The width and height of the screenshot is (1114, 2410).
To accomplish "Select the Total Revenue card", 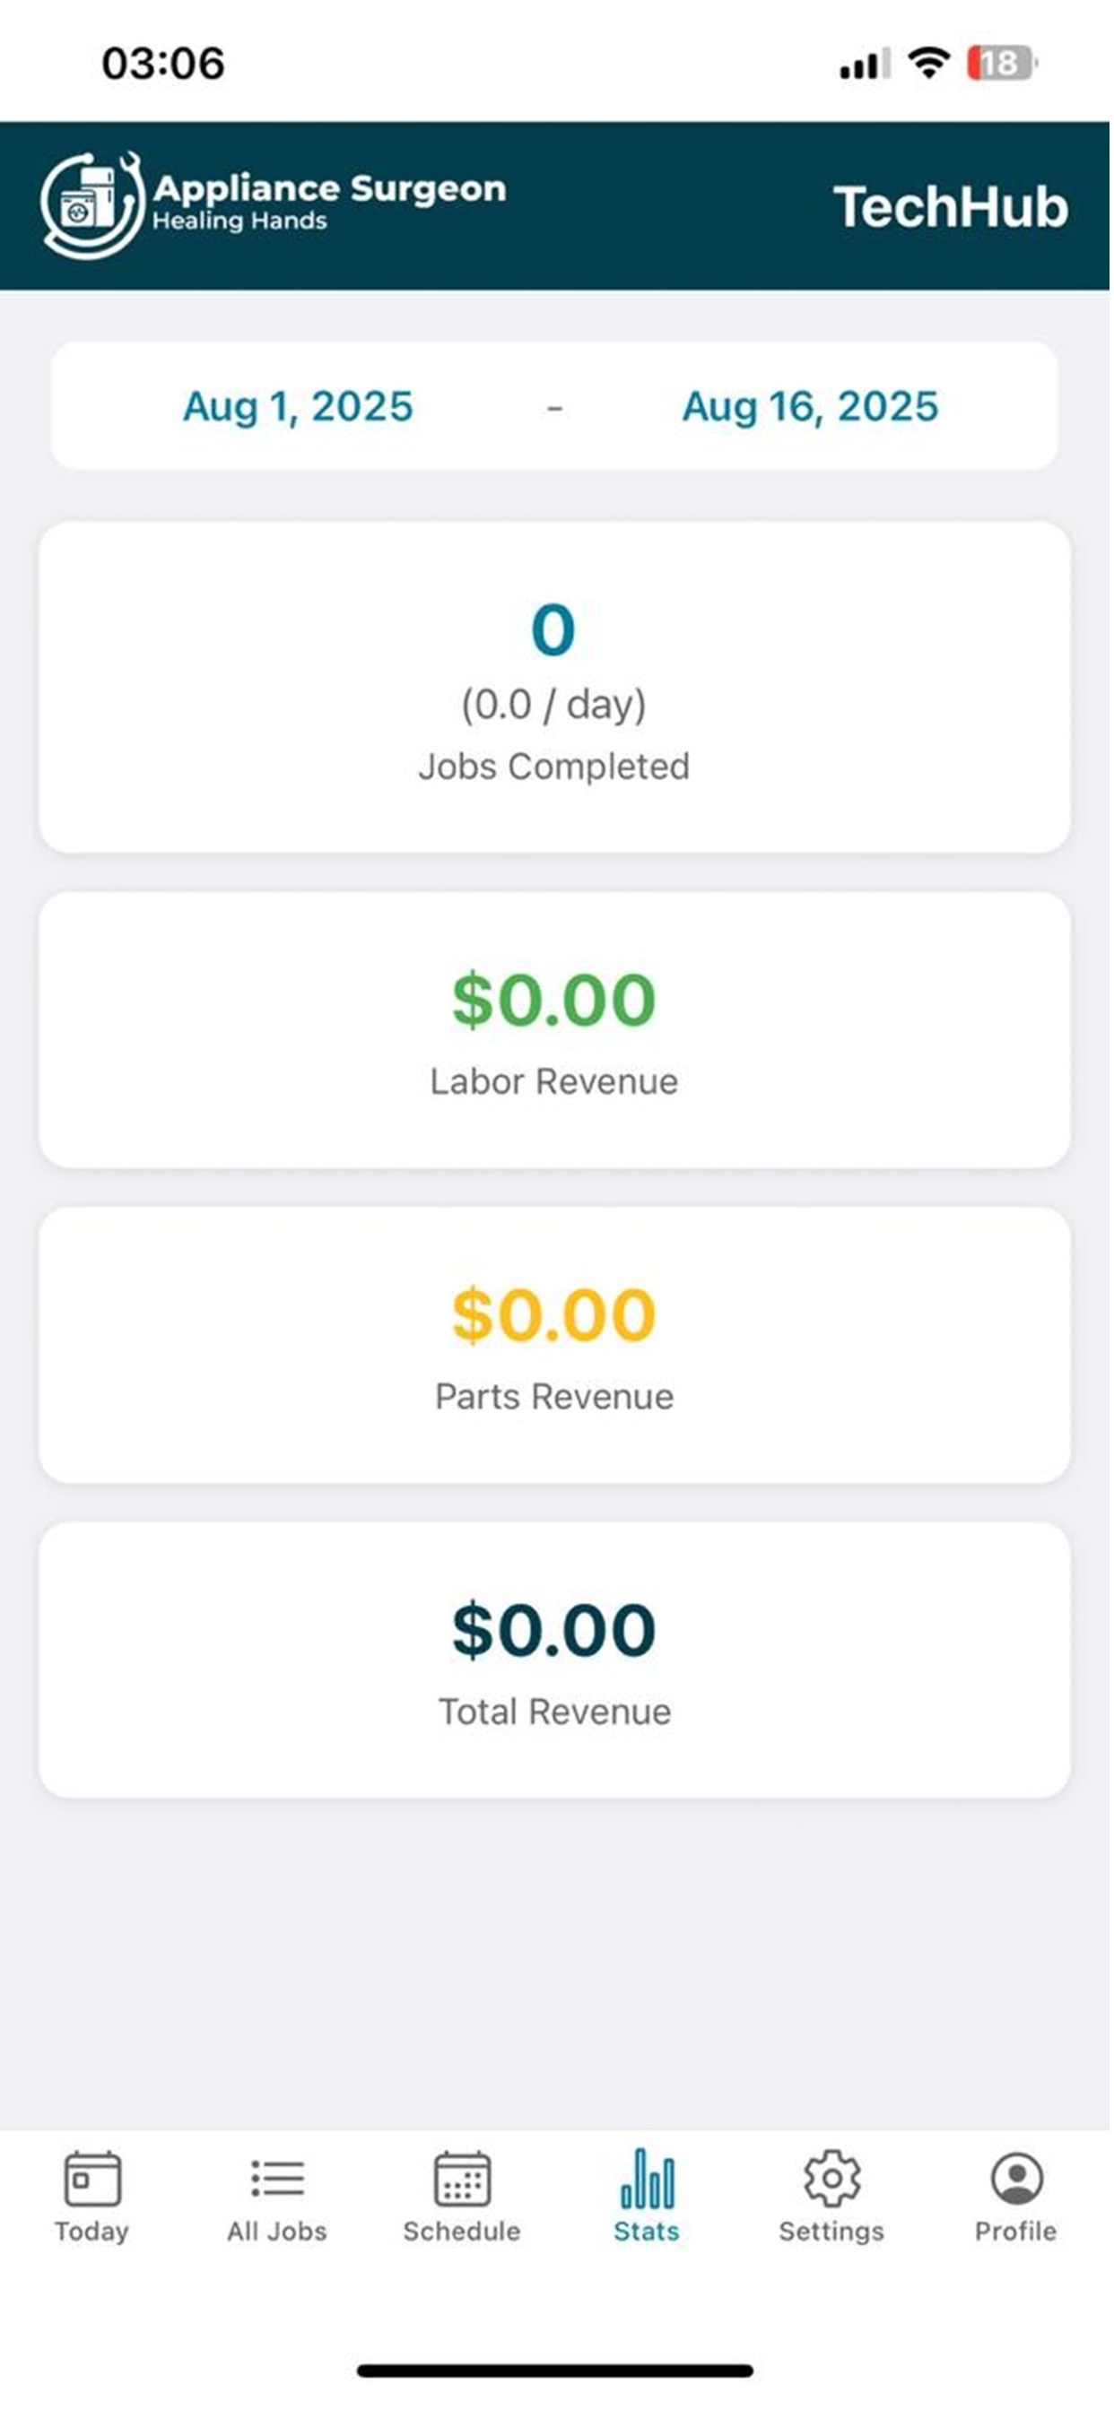I will tap(554, 1660).
